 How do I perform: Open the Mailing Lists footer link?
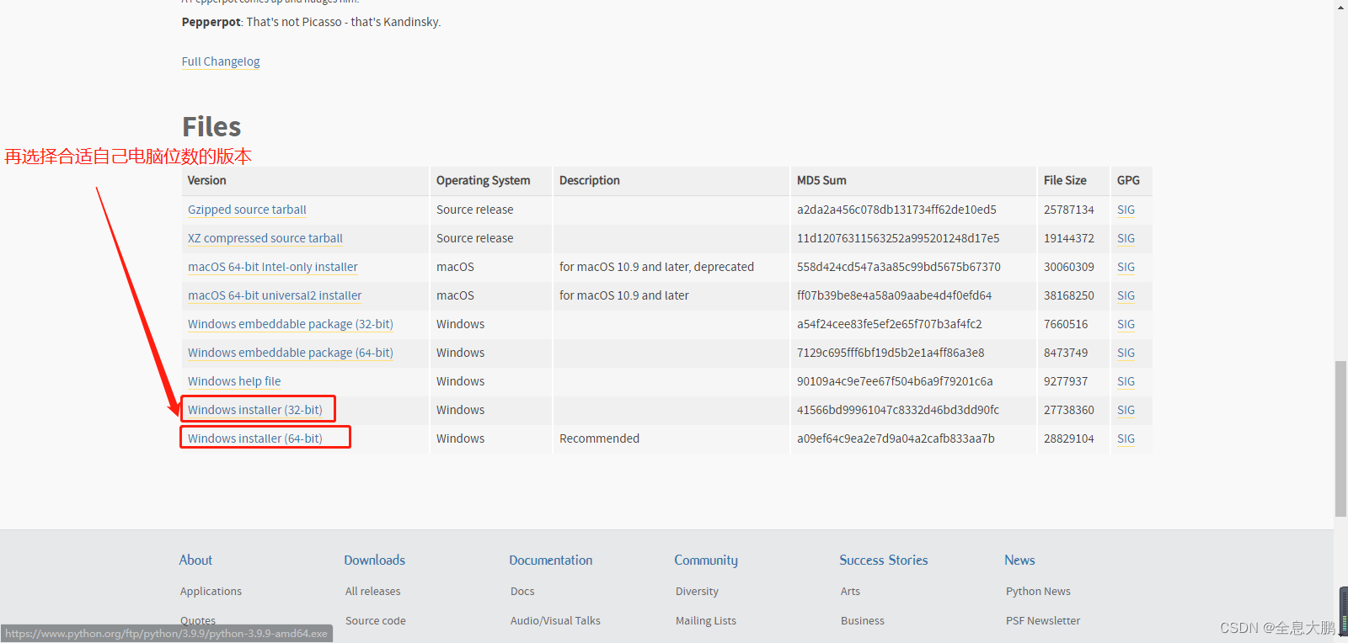tap(706, 621)
